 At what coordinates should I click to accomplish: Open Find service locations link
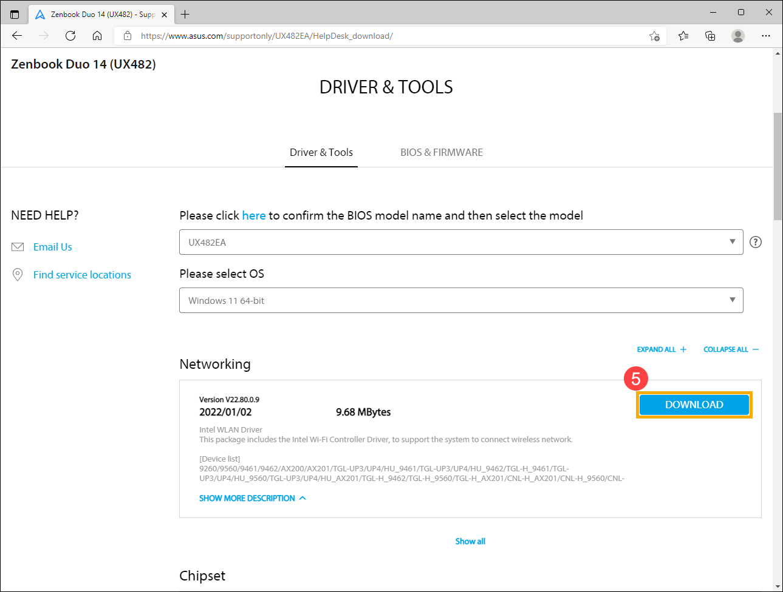coord(82,275)
